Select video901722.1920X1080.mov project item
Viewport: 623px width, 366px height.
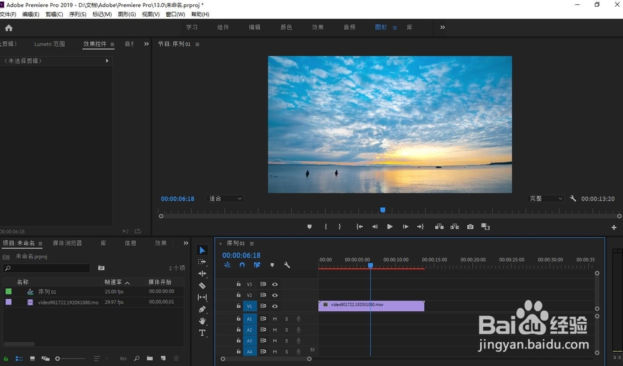(x=68, y=303)
